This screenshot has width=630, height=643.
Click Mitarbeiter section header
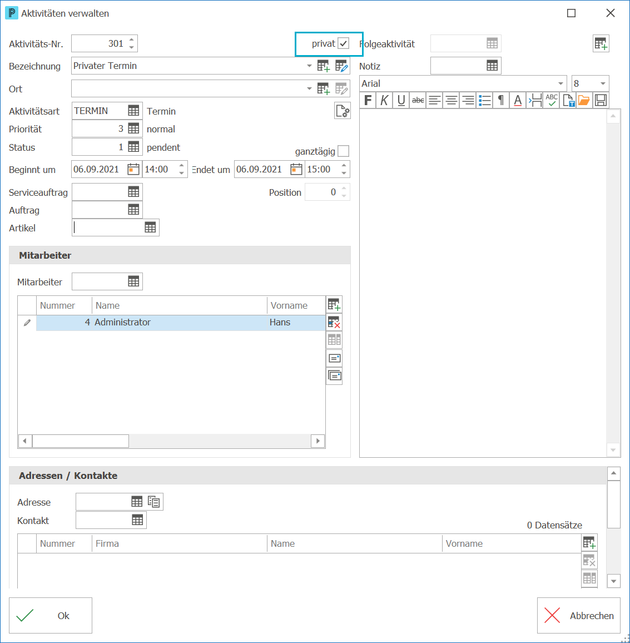(x=180, y=255)
